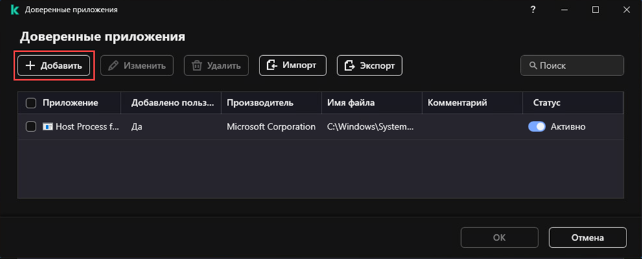Click the Статус column header
Viewport: 642px width, 259px height.
point(547,103)
